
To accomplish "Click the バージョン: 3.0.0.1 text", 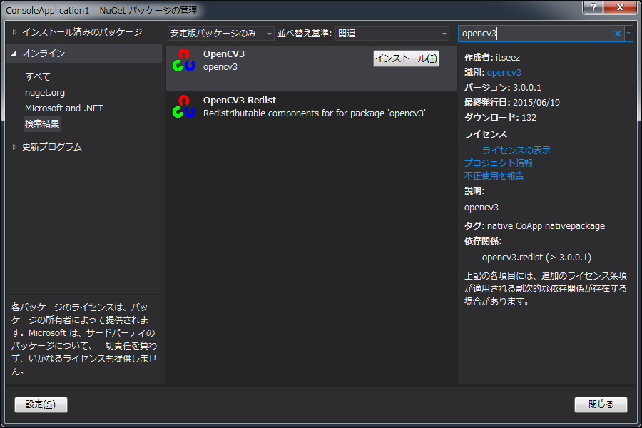I will [502, 88].
